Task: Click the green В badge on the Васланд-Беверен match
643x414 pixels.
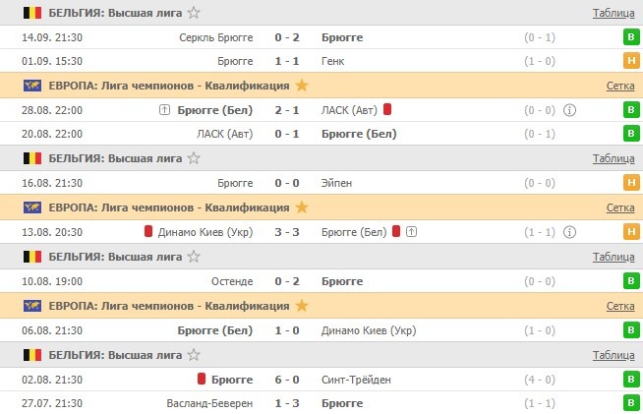Action: [x=629, y=403]
